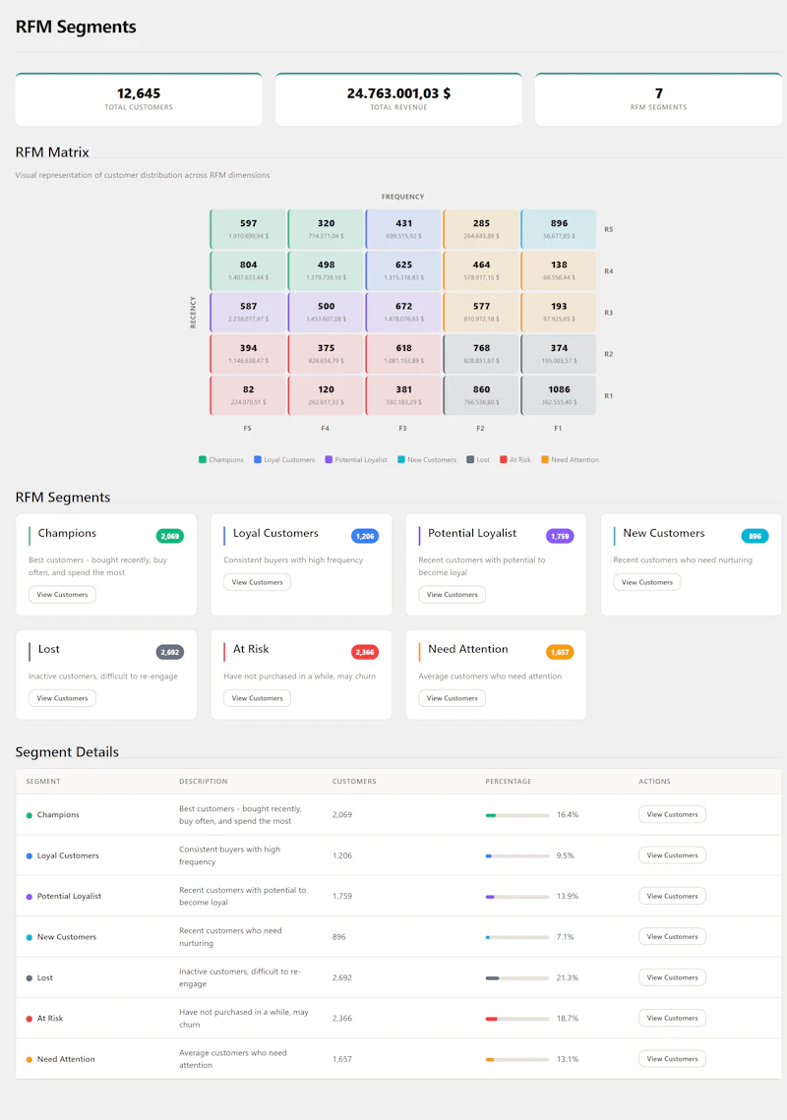
Task: Select the At Risk red legend swatch
Action: 504,459
